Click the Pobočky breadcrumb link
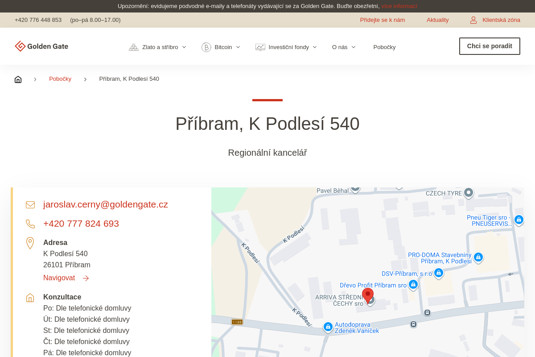The width and height of the screenshot is (535, 357). [60, 79]
